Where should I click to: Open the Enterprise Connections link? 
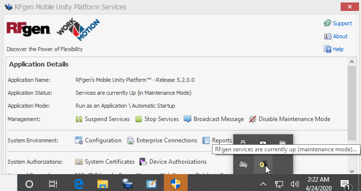(x=167, y=140)
